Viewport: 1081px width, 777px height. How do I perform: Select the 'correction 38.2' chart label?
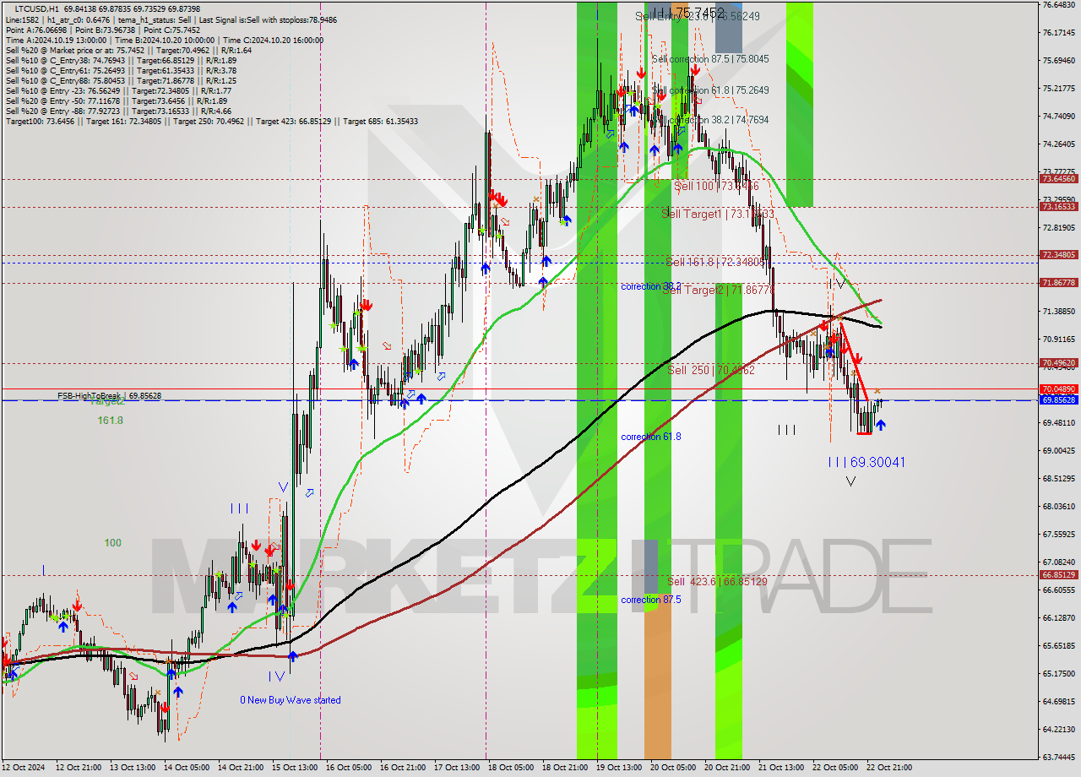pos(651,286)
